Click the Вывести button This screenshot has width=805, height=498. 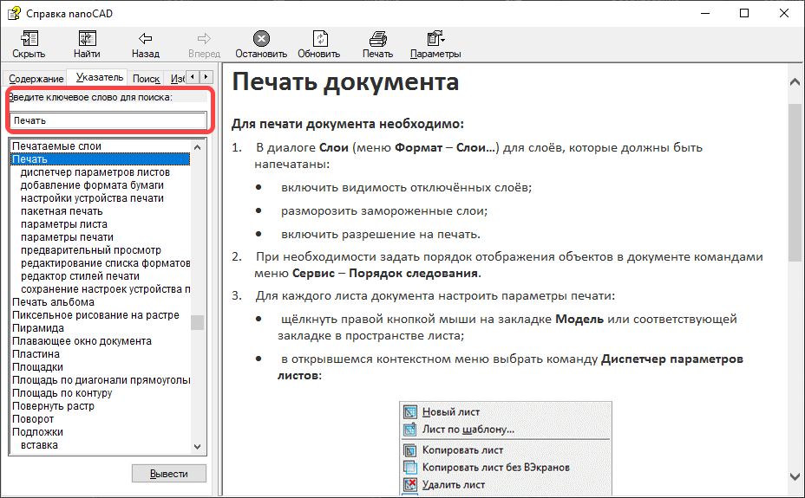point(168,474)
